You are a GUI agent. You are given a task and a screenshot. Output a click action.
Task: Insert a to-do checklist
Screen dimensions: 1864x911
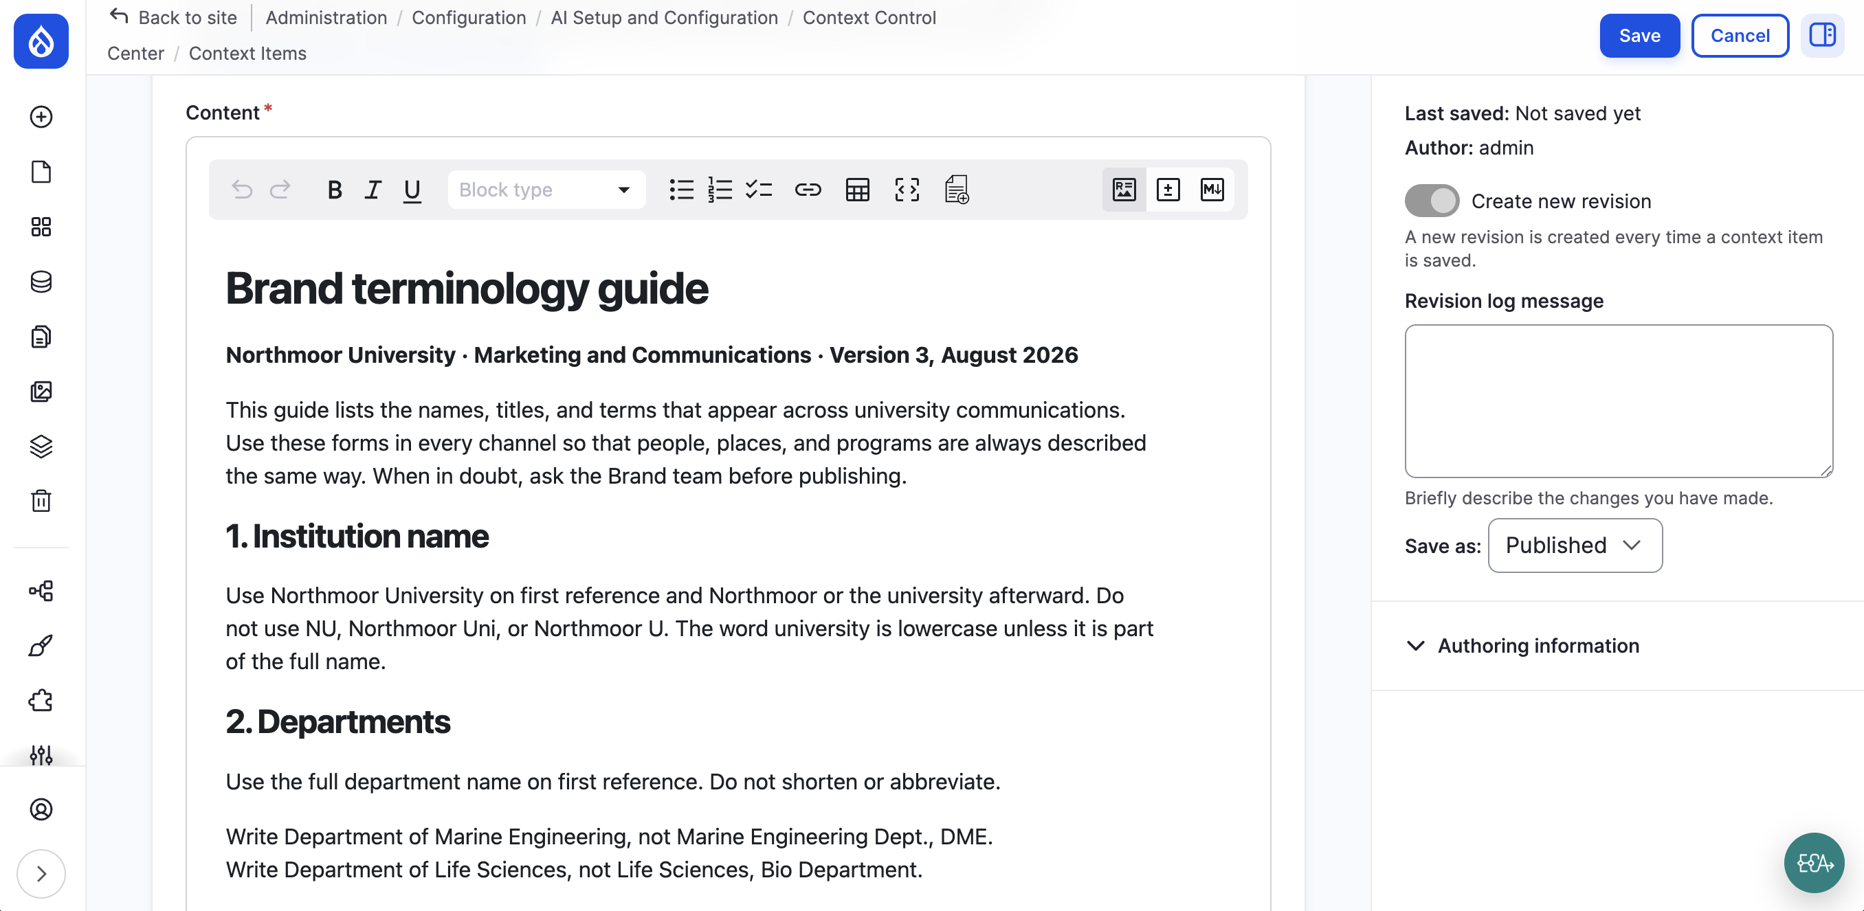(759, 190)
